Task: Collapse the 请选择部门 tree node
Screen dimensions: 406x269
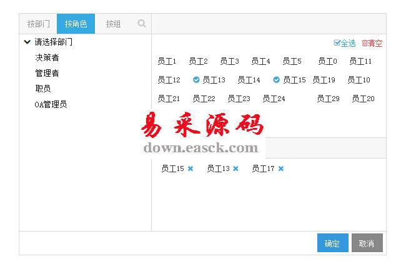Action: [x=27, y=42]
